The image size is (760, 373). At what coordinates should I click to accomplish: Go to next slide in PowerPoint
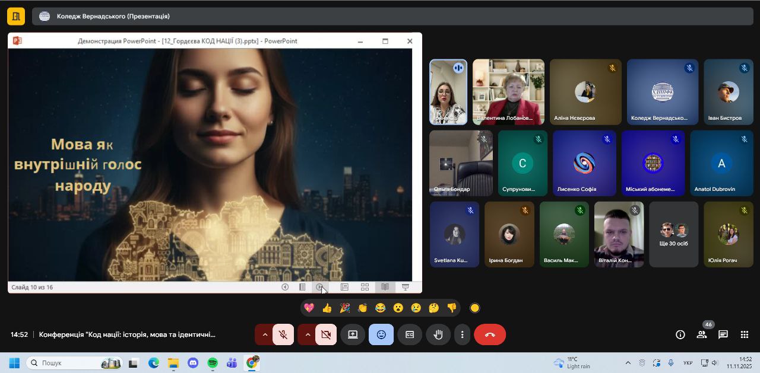(320, 287)
